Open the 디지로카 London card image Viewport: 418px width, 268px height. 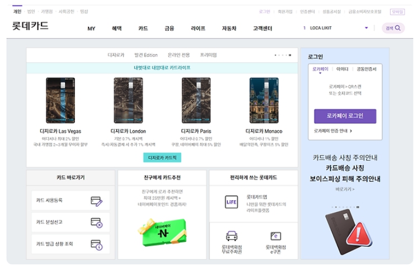pyautogui.click(x=128, y=100)
